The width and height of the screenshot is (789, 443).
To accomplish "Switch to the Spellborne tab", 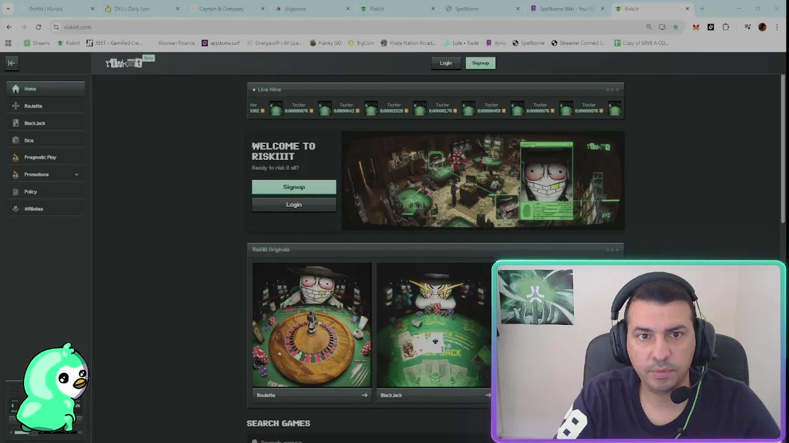I will click(480, 9).
